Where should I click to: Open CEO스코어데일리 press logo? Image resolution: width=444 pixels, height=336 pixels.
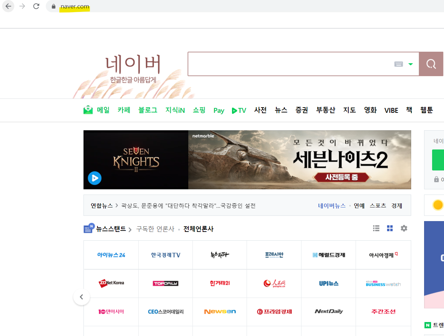pos(166,312)
